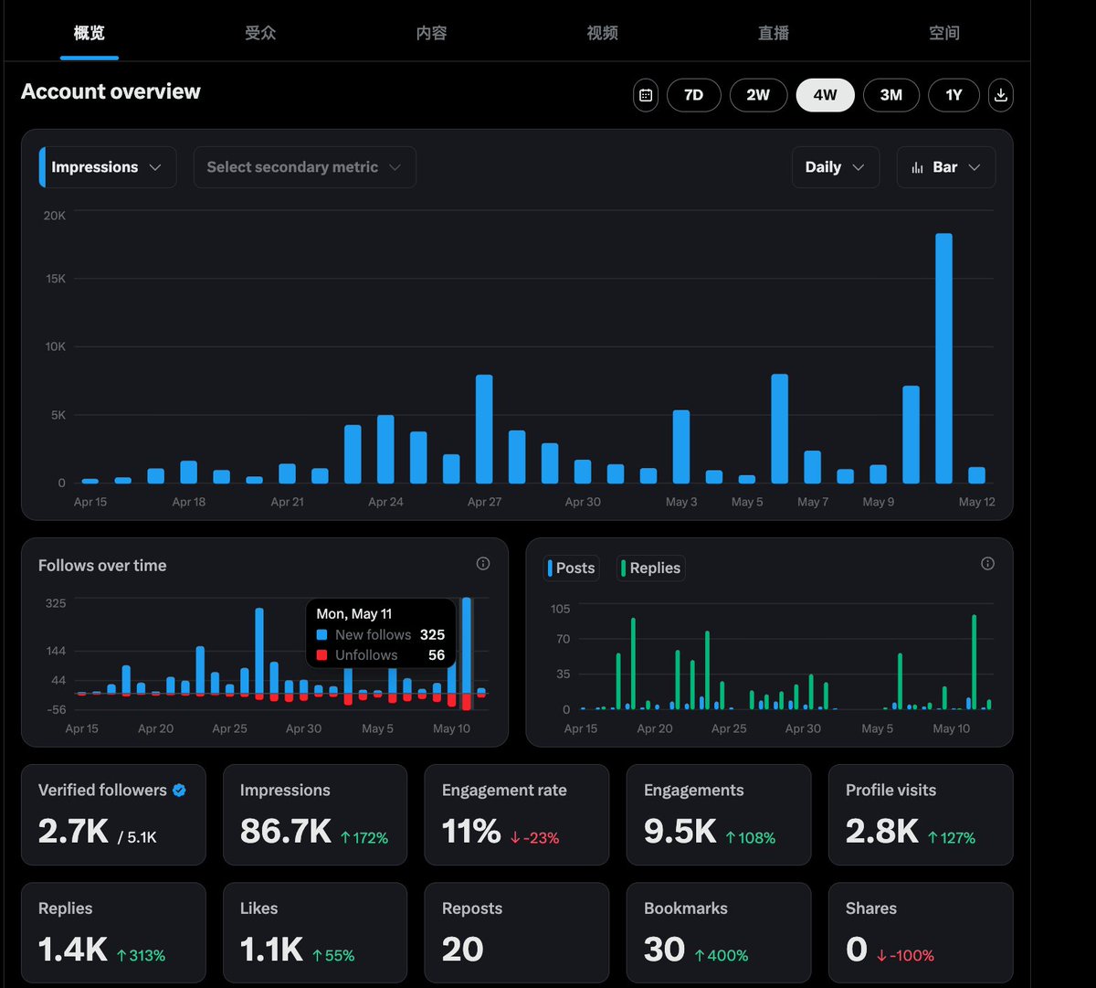This screenshot has width=1096, height=988.
Task: Switch to the 视频 tab
Action: click(603, 33)
